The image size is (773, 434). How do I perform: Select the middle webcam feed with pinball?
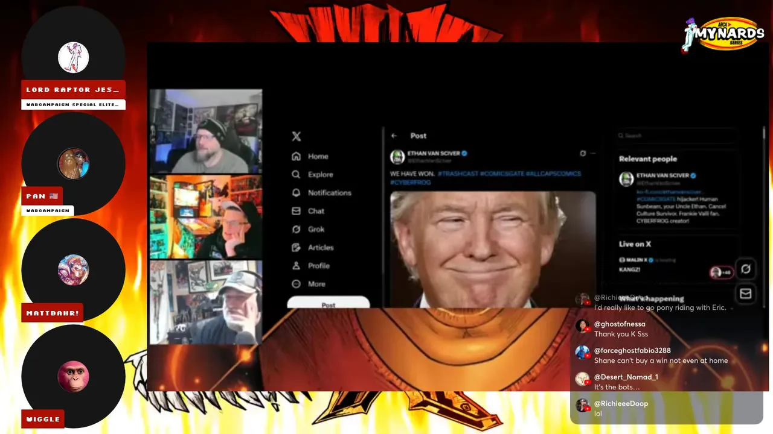point(206,217)
